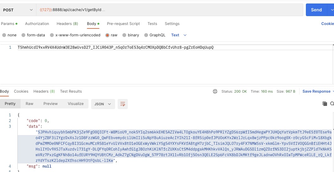Open the Test Results response tab
Viewport: 334px width, 172px height.
point(71,91)
